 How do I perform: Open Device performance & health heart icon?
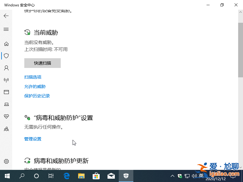(6, 116)
